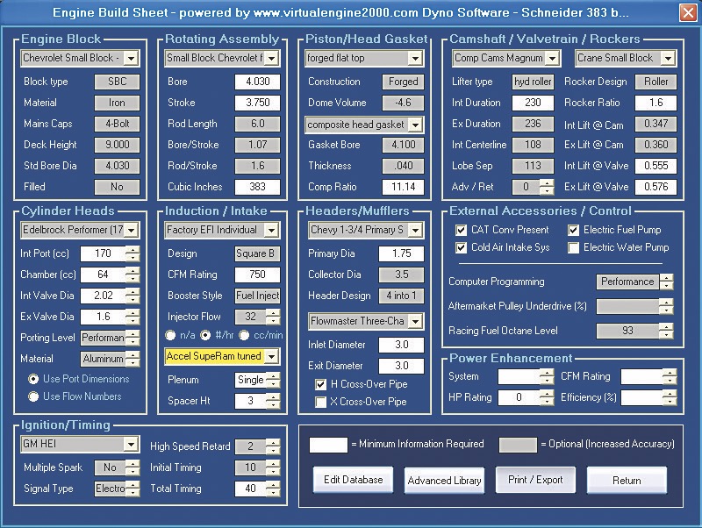Click the Bore value field
The image size is (702, 528).
(257, 82)
